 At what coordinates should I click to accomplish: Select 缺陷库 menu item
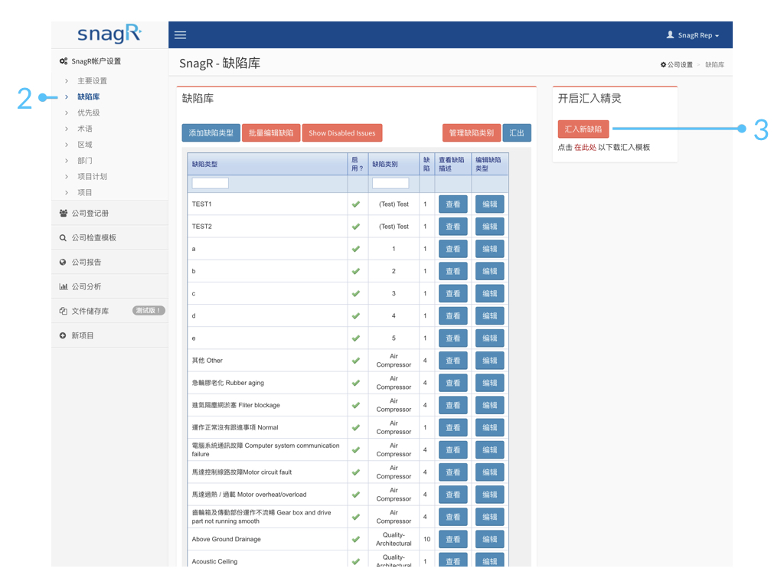point(89,97)
